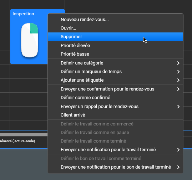Image resolution: width=192 pixels, height=180 pixels.
Task: Click the Réservé (lecture seule) label
Action: [17, 141]
